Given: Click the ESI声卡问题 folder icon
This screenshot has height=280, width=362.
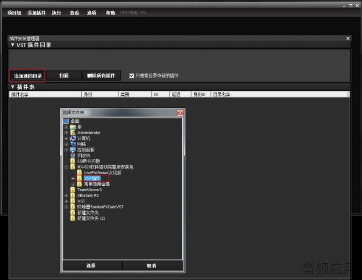Looking at the screenshot, I should coord(73,161).
